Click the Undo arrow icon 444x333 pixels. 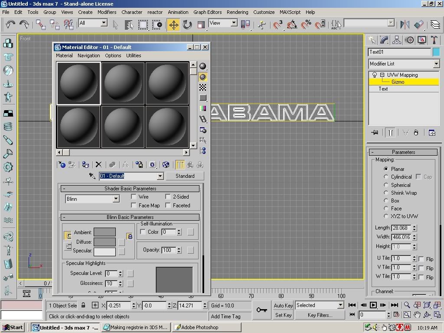click(10, 24)
